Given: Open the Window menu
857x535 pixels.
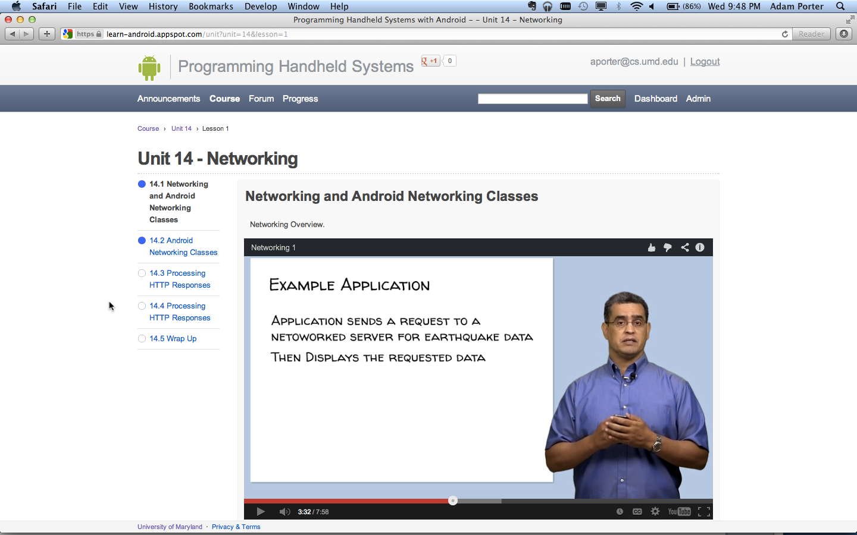Looking at the screenshot, I should pos(304,7).
